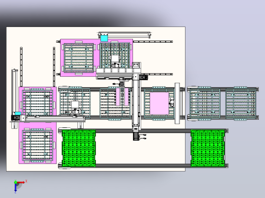Click the red X axis of the orientation triad
This screenshot has height=198, width=265.
pos(21,182)
